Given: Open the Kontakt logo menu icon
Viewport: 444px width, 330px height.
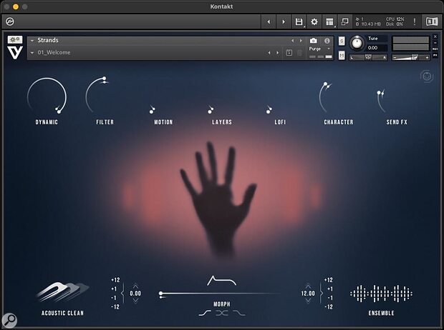Looking at the screenshot, I should 10,21.
